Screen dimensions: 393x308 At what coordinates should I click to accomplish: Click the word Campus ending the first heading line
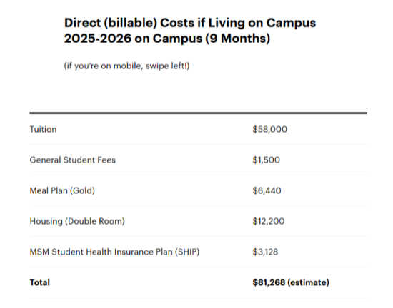point(291,24)
